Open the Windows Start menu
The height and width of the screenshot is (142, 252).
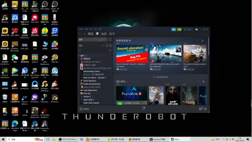pos(3,139)
